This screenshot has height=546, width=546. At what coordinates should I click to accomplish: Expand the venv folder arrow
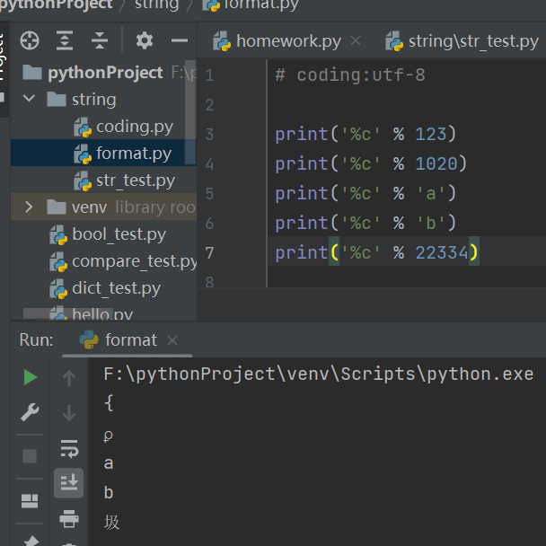click(29, 207)
